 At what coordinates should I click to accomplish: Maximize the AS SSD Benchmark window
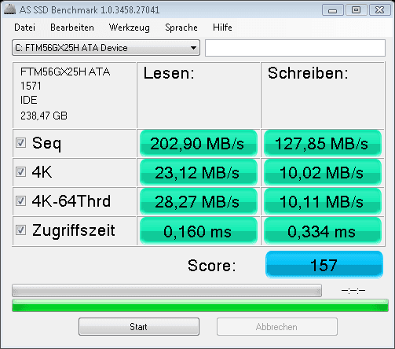point(356,10)
